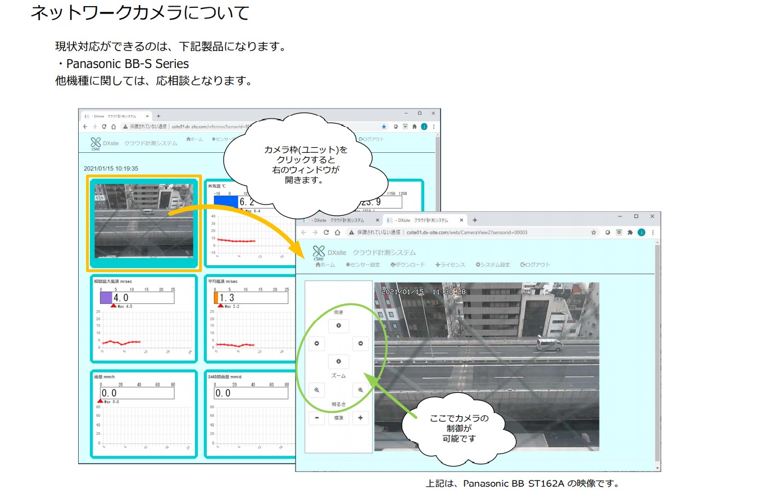Open ライセンス in the camera page menu
This screenshot has height=490, width=772.
click(450, 265)
